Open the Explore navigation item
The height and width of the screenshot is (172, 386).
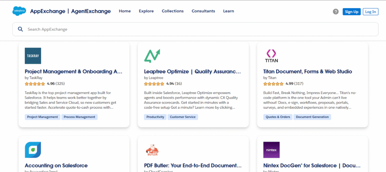pos(146,11)
